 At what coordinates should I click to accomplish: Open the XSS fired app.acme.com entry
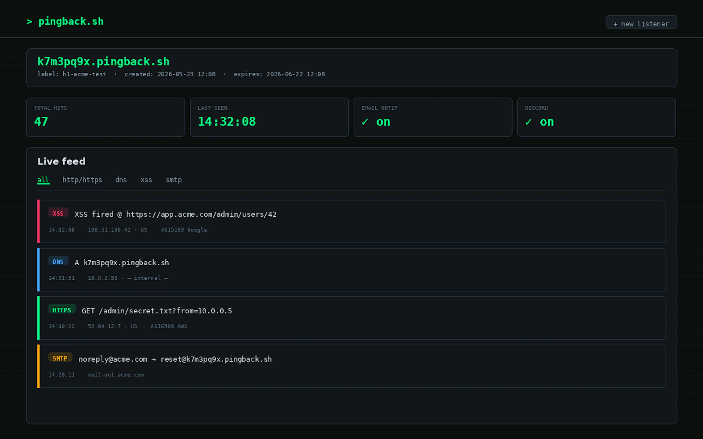(351, 221)
